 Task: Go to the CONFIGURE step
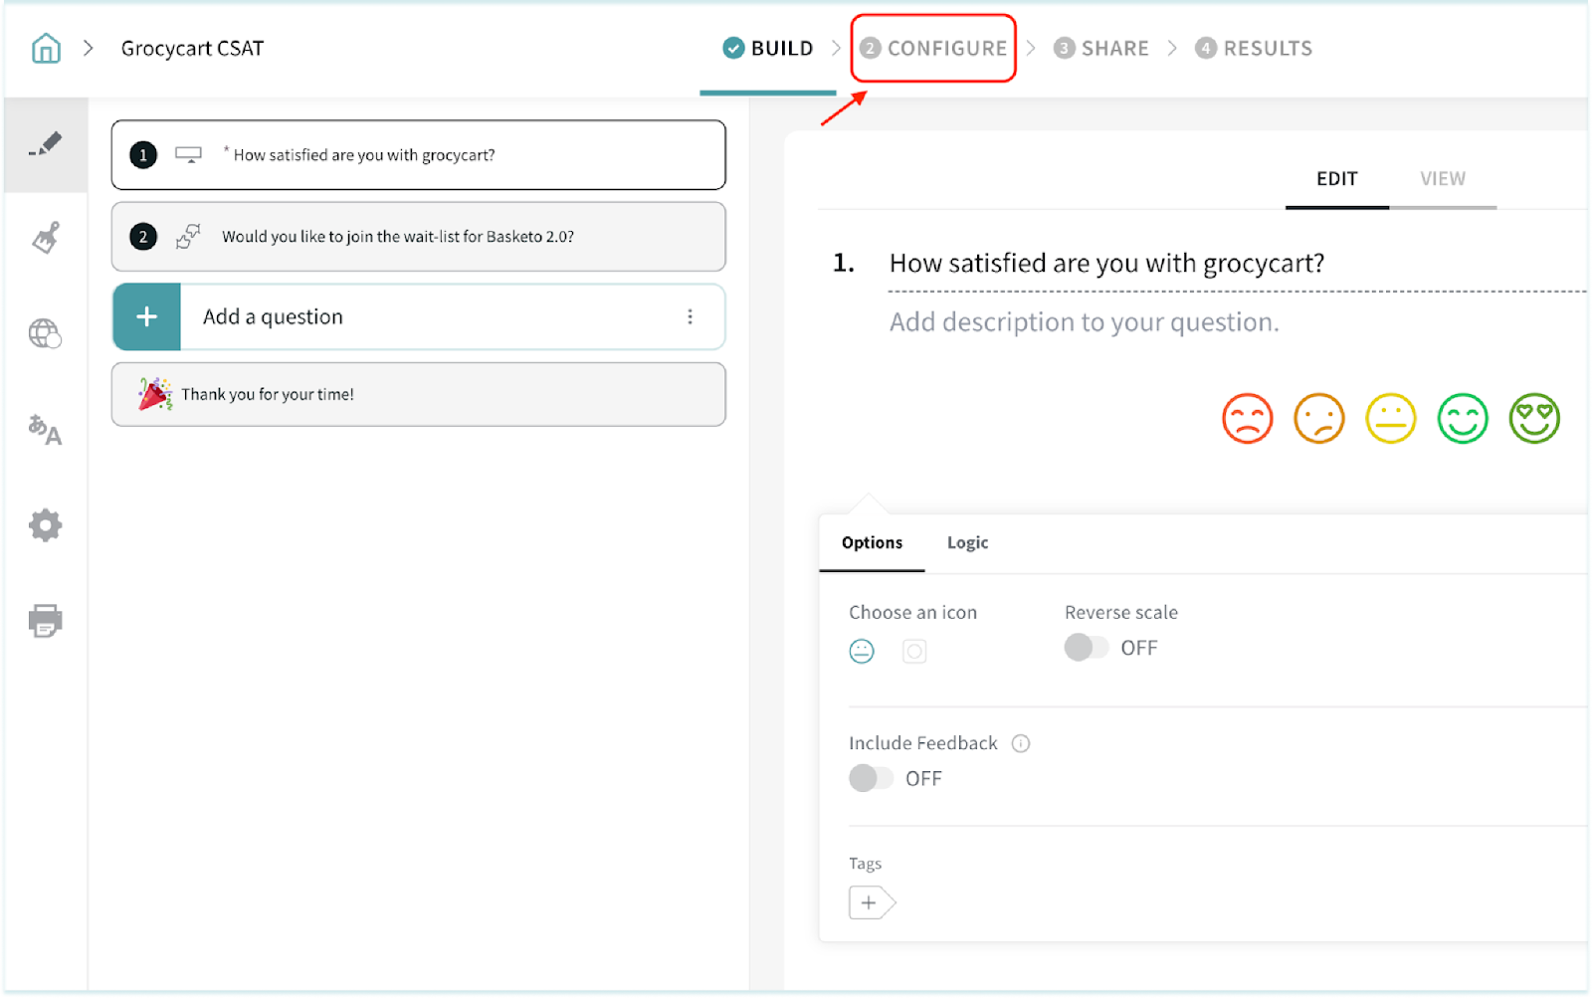coord(934,48)
